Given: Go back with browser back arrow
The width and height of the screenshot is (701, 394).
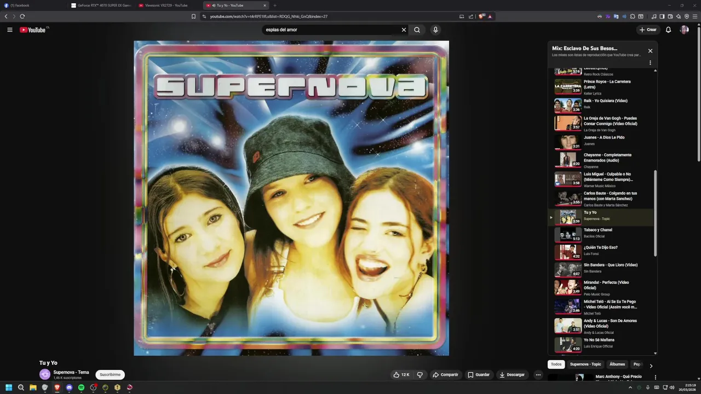Looking at the screenshot, I should (6, 16).
